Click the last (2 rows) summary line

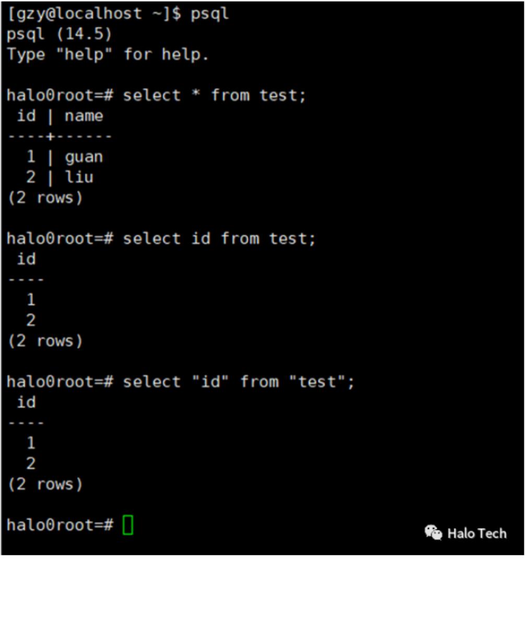pos(45,485)
